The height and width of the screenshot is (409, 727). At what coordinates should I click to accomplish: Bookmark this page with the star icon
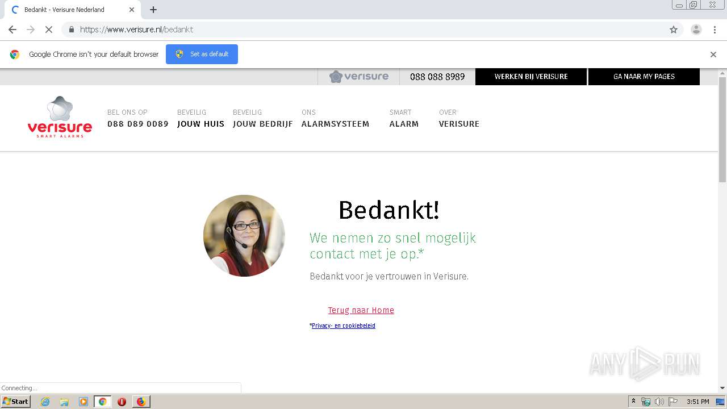click(x=674, y=30)
